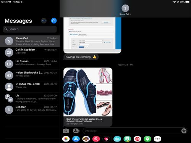Screen dimensions: 191x143
Task: Open the Memoji stickers app
Action: click(x=86, y=139)
